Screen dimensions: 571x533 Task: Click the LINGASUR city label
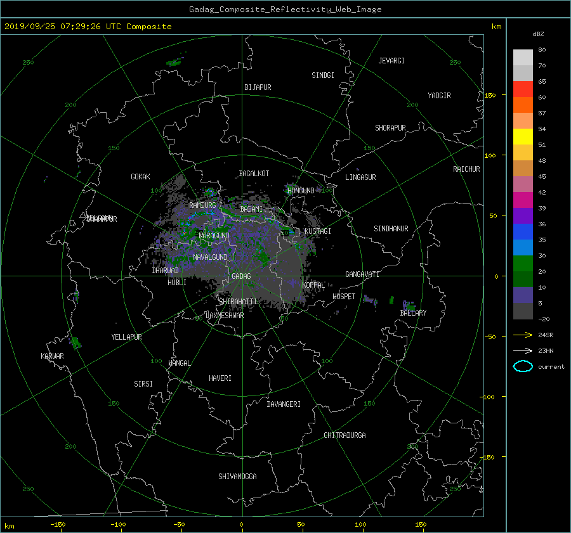360,177
